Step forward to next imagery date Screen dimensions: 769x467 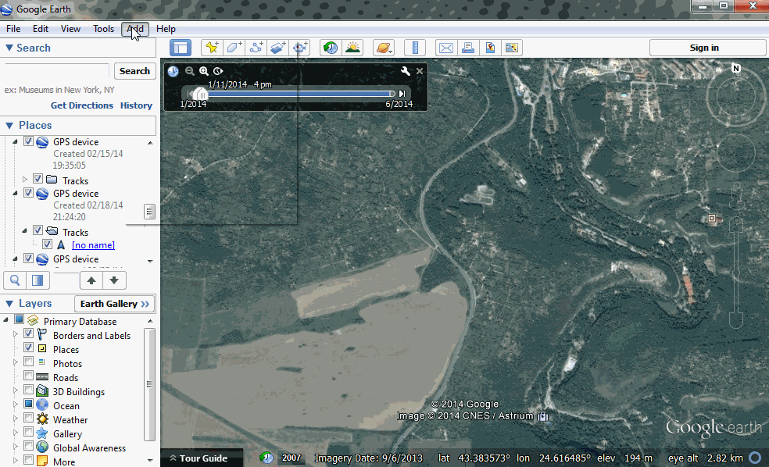402,94
